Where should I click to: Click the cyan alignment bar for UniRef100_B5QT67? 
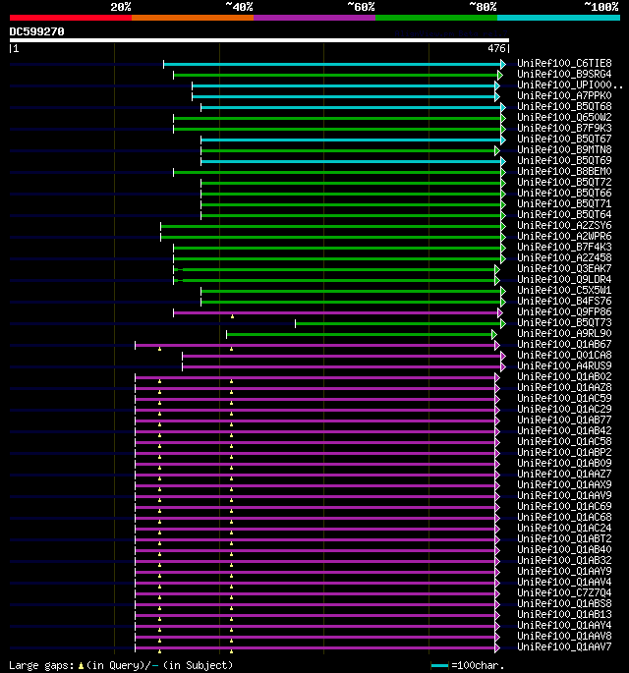coord(351,140)
